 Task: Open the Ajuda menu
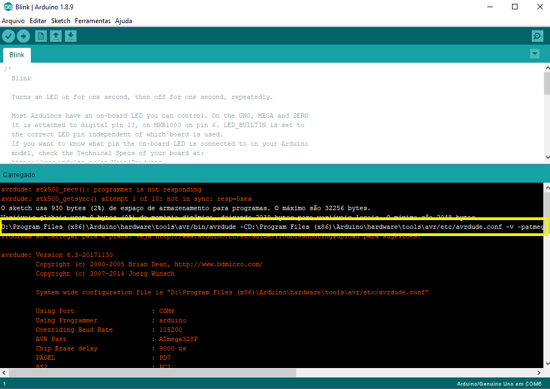click(x=123, y=21)
